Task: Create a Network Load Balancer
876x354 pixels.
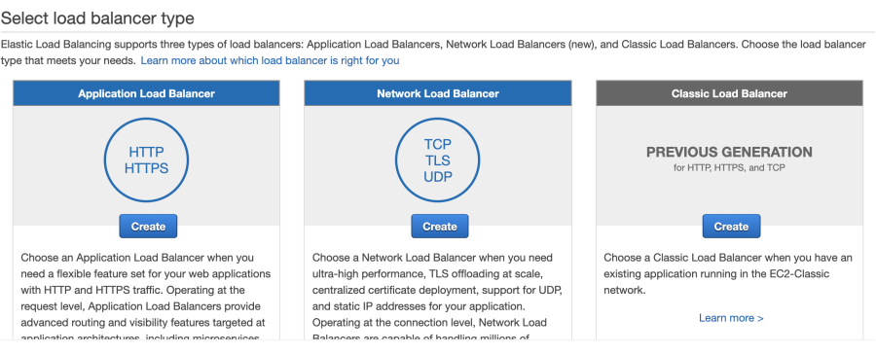Action: coord(440,227)
